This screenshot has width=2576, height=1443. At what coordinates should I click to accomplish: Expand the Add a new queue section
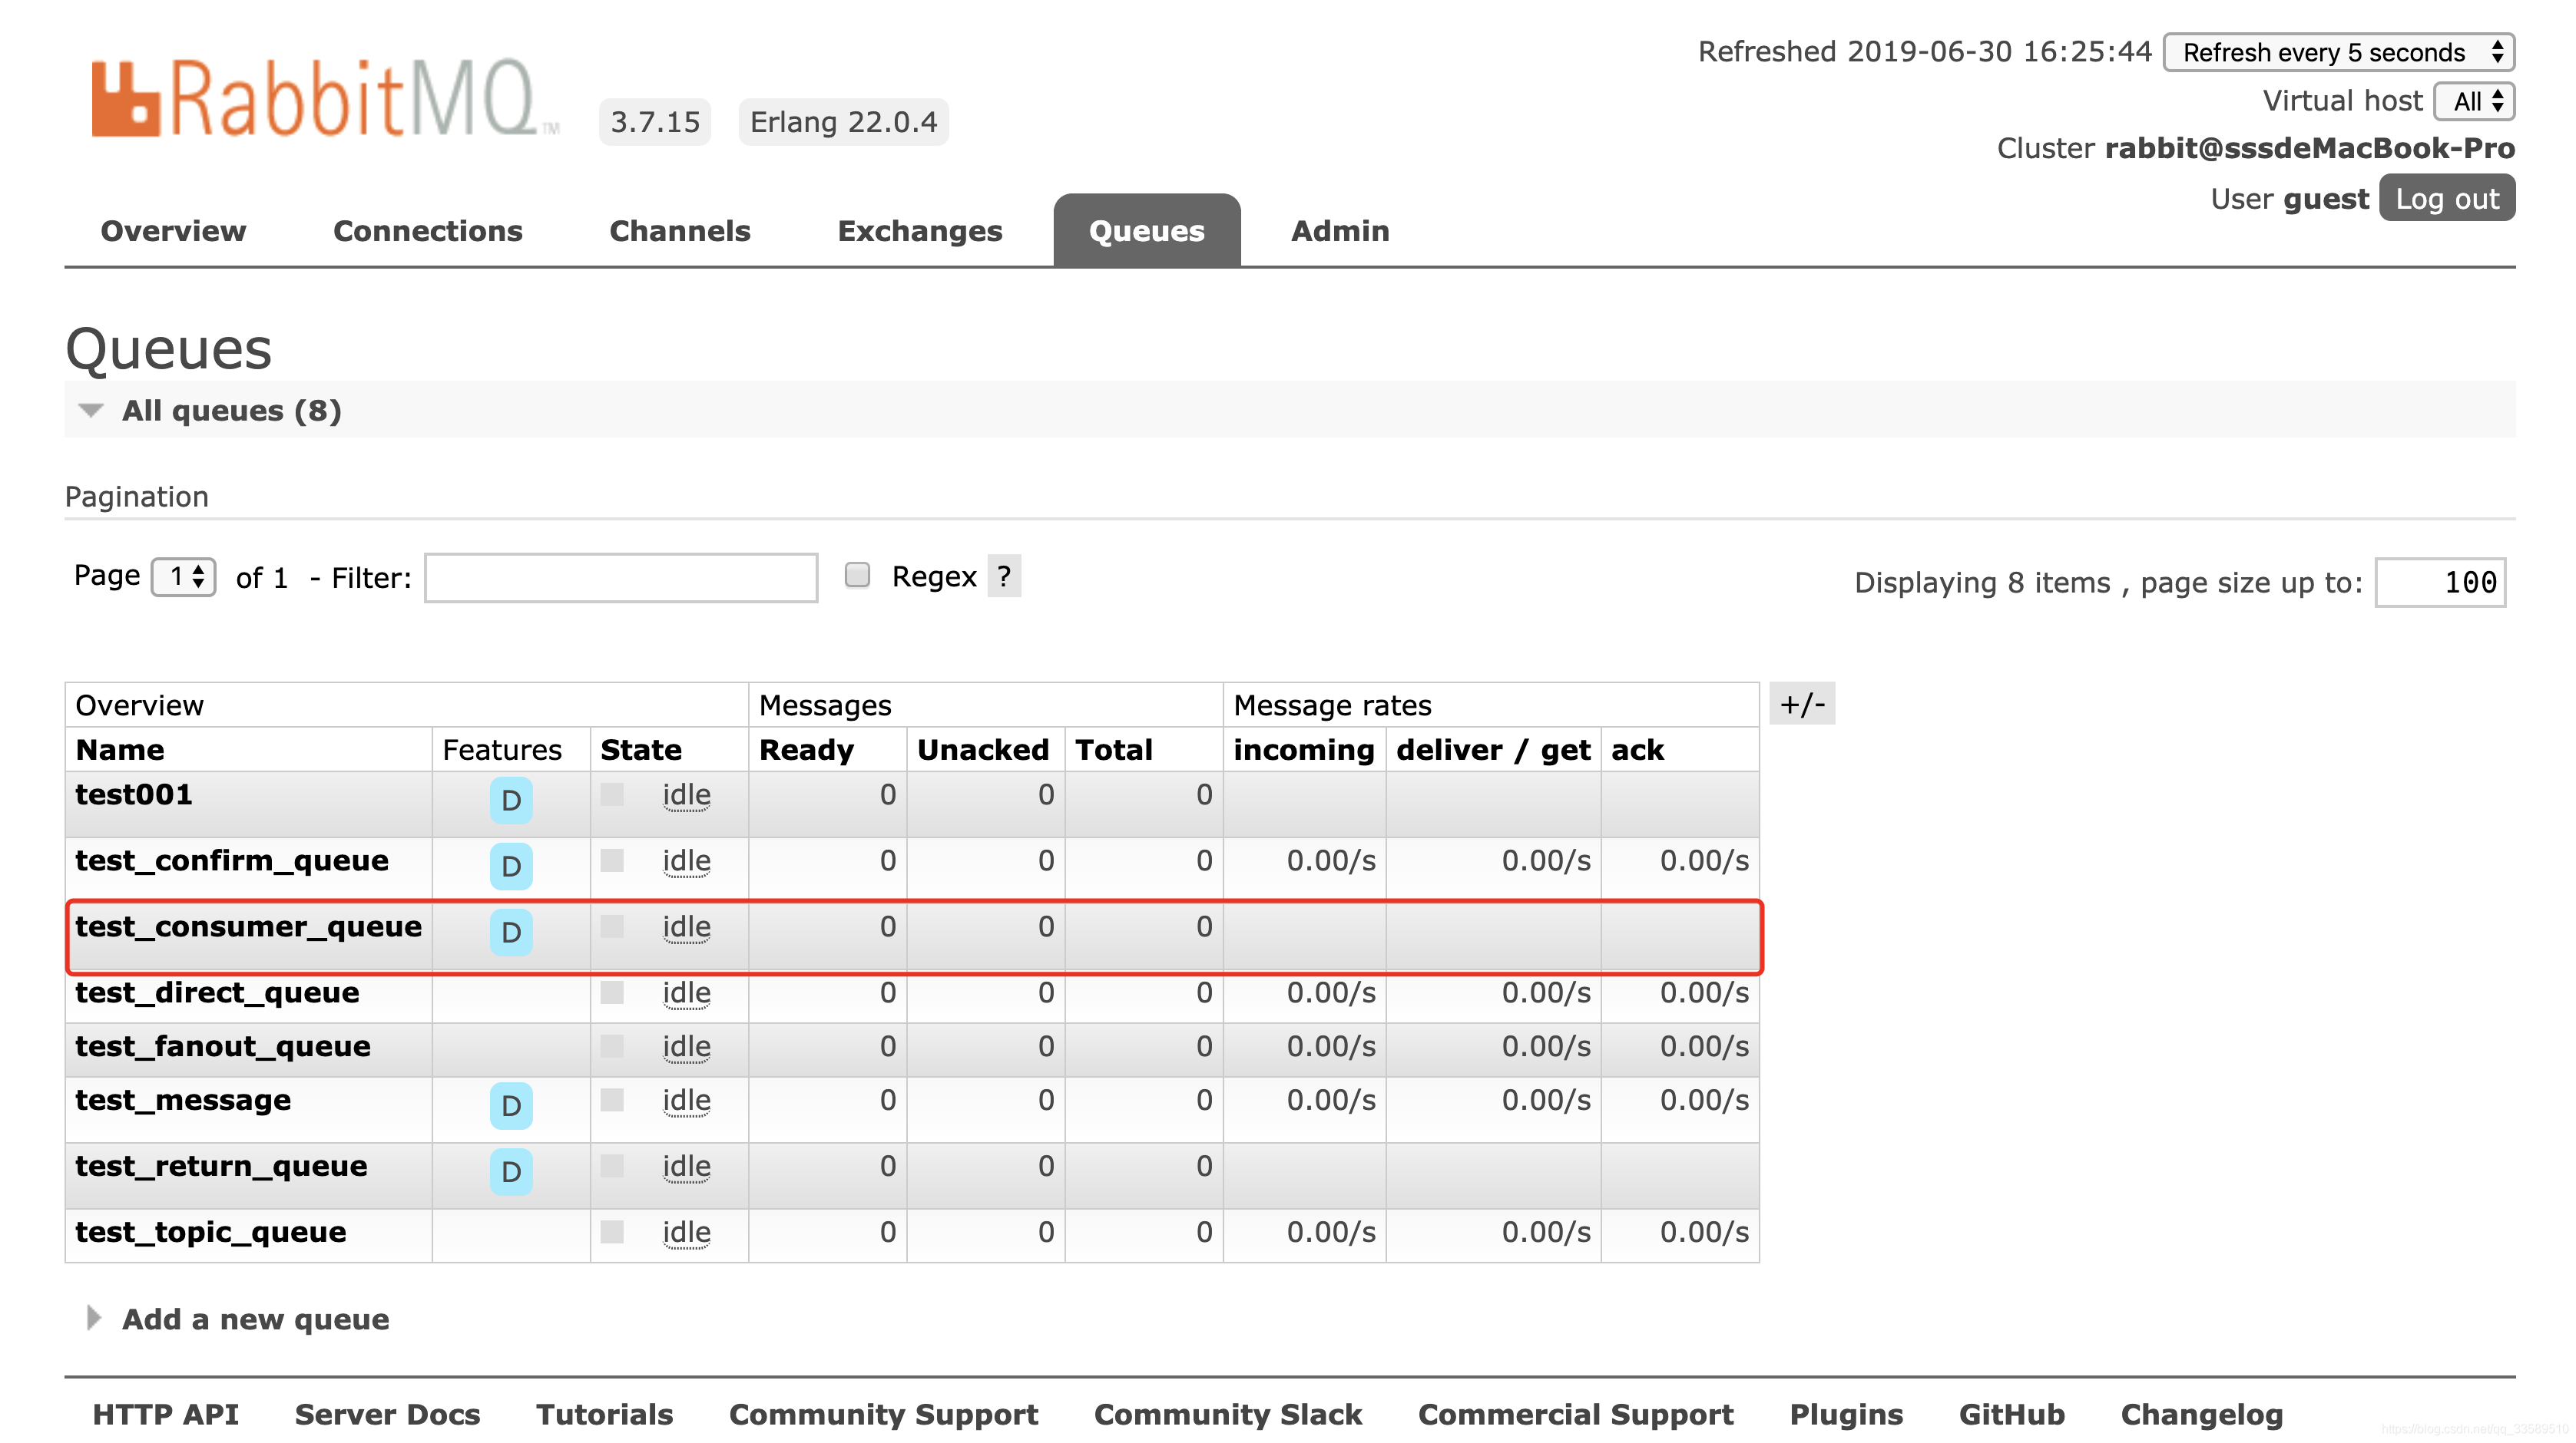click(x=254, y=1319)
